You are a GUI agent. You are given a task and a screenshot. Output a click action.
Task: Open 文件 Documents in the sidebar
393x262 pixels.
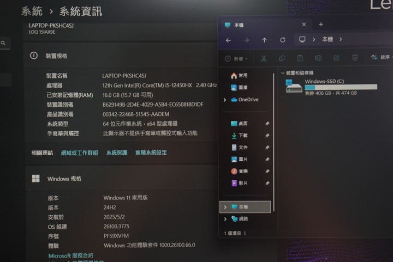tap(239, 148)
